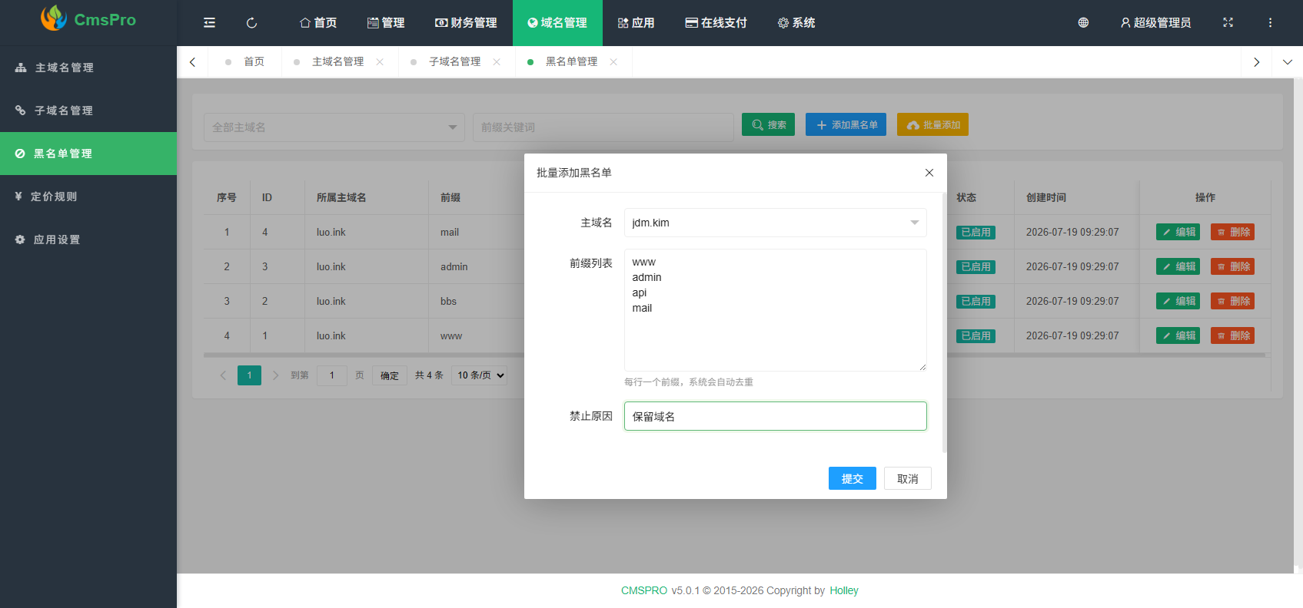Open 定价规则 in the sidebar
1303x608 pixels.
pos(88,197)
